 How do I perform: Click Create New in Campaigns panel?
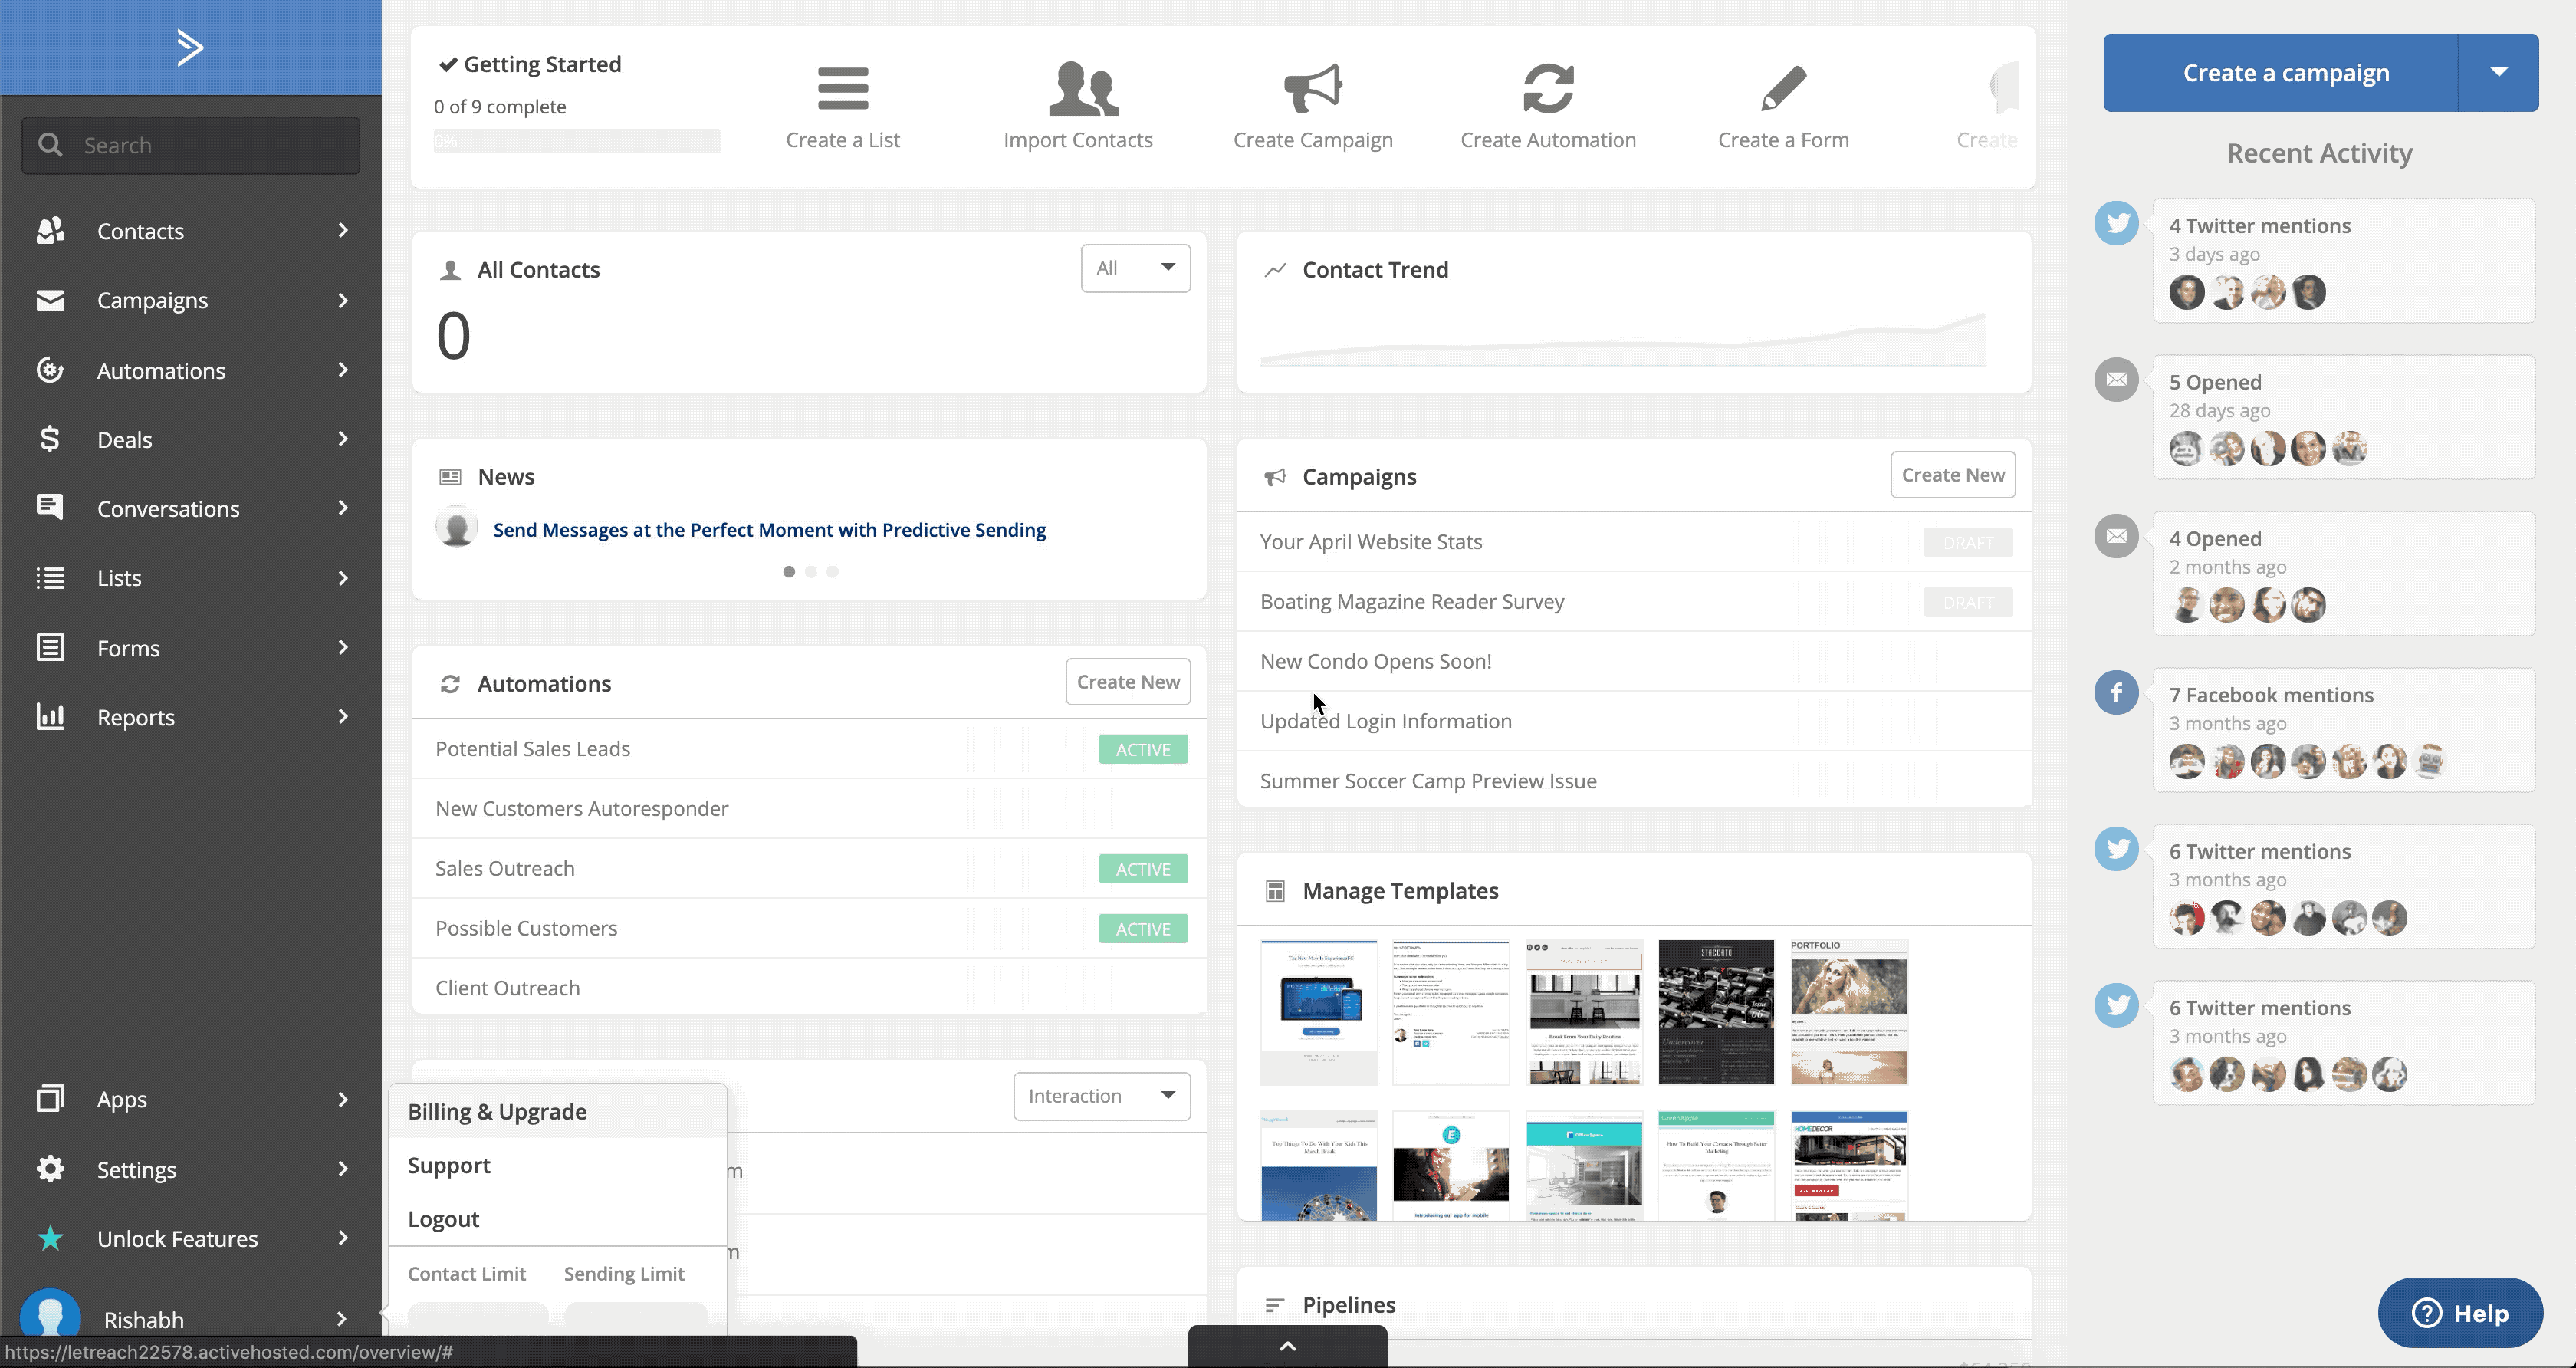point(1952,475)
